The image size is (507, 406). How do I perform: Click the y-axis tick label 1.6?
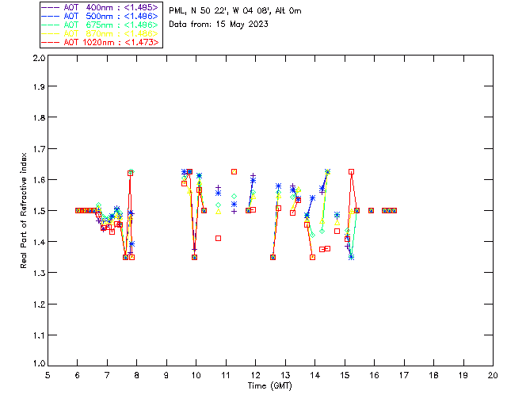click(x=39, y=180)
